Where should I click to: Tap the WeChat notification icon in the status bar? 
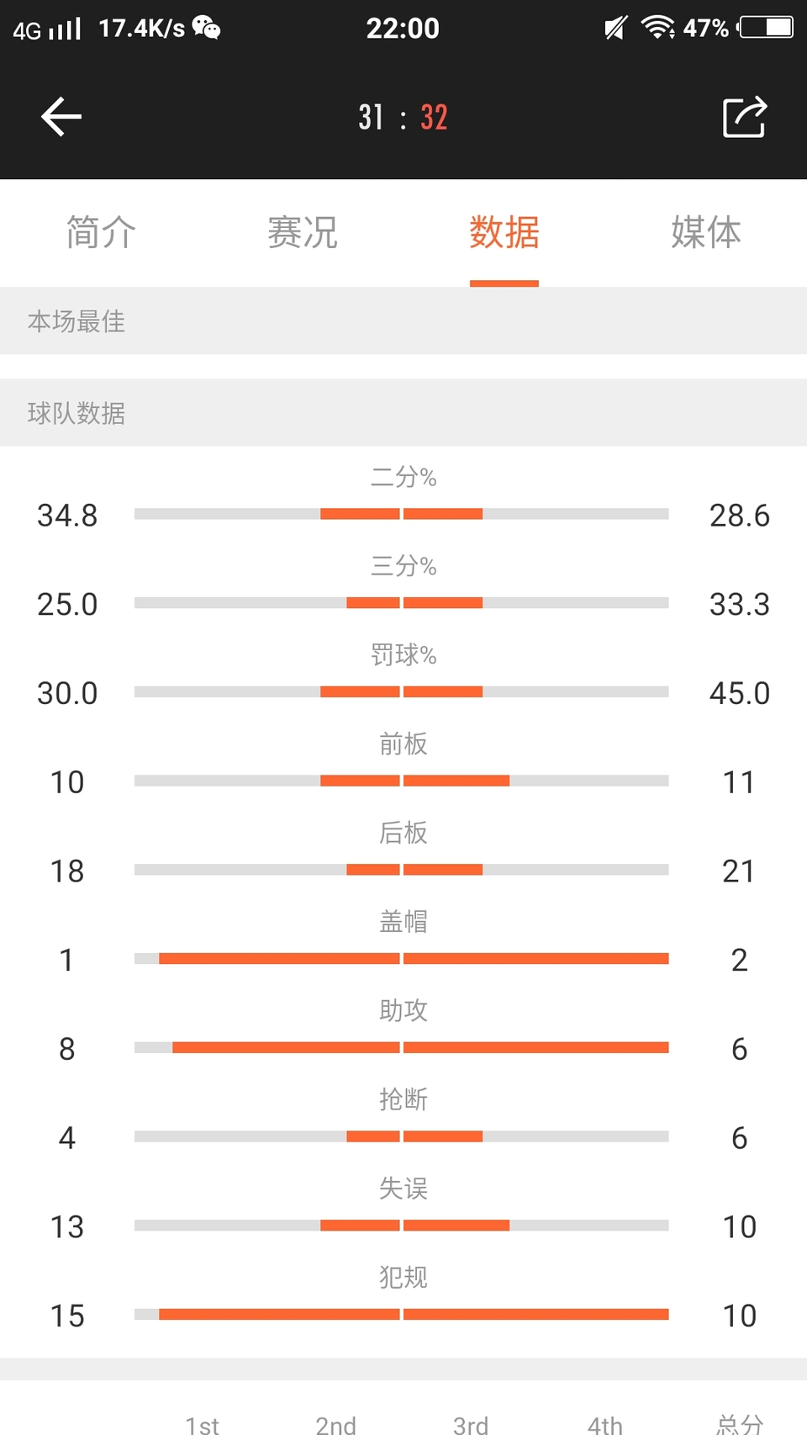206,28
